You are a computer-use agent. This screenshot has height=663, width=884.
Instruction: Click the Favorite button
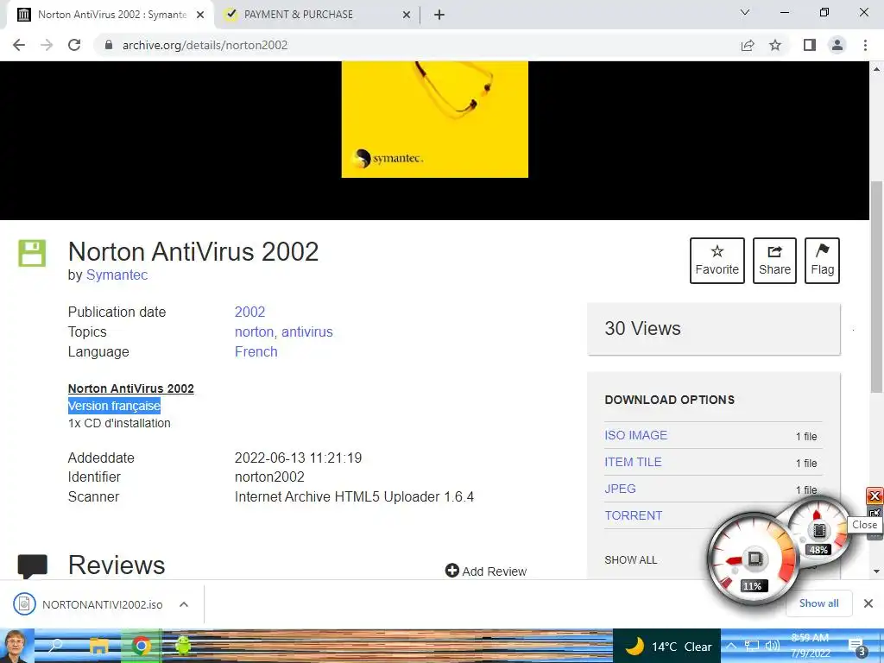click(x=717, y=261)
